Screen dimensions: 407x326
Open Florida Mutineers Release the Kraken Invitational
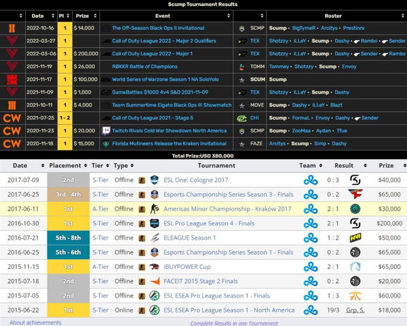click(x=169, y=143)
